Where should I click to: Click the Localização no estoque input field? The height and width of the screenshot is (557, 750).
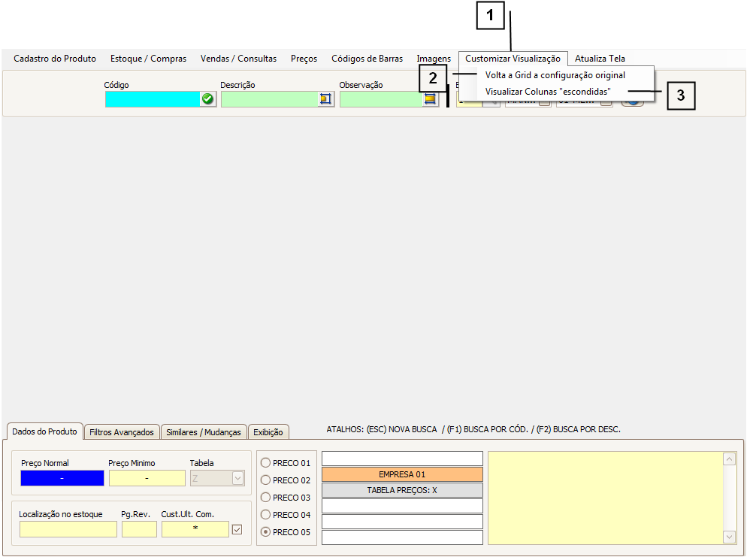[68, 529]
